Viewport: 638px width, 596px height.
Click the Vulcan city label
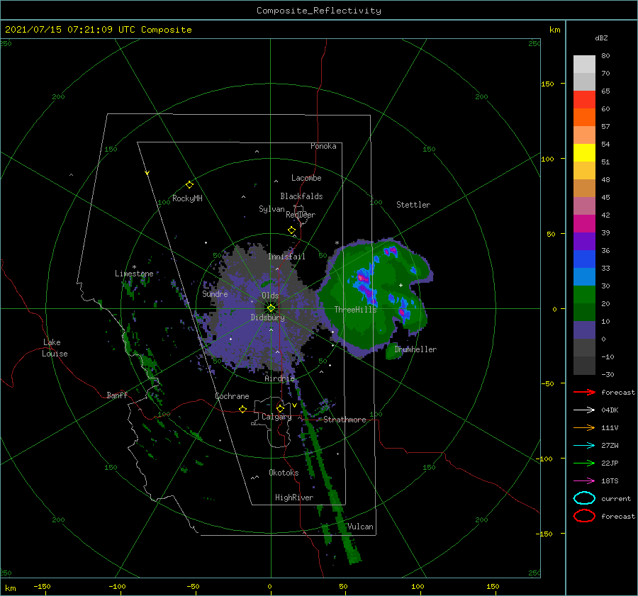pos(361,527)
